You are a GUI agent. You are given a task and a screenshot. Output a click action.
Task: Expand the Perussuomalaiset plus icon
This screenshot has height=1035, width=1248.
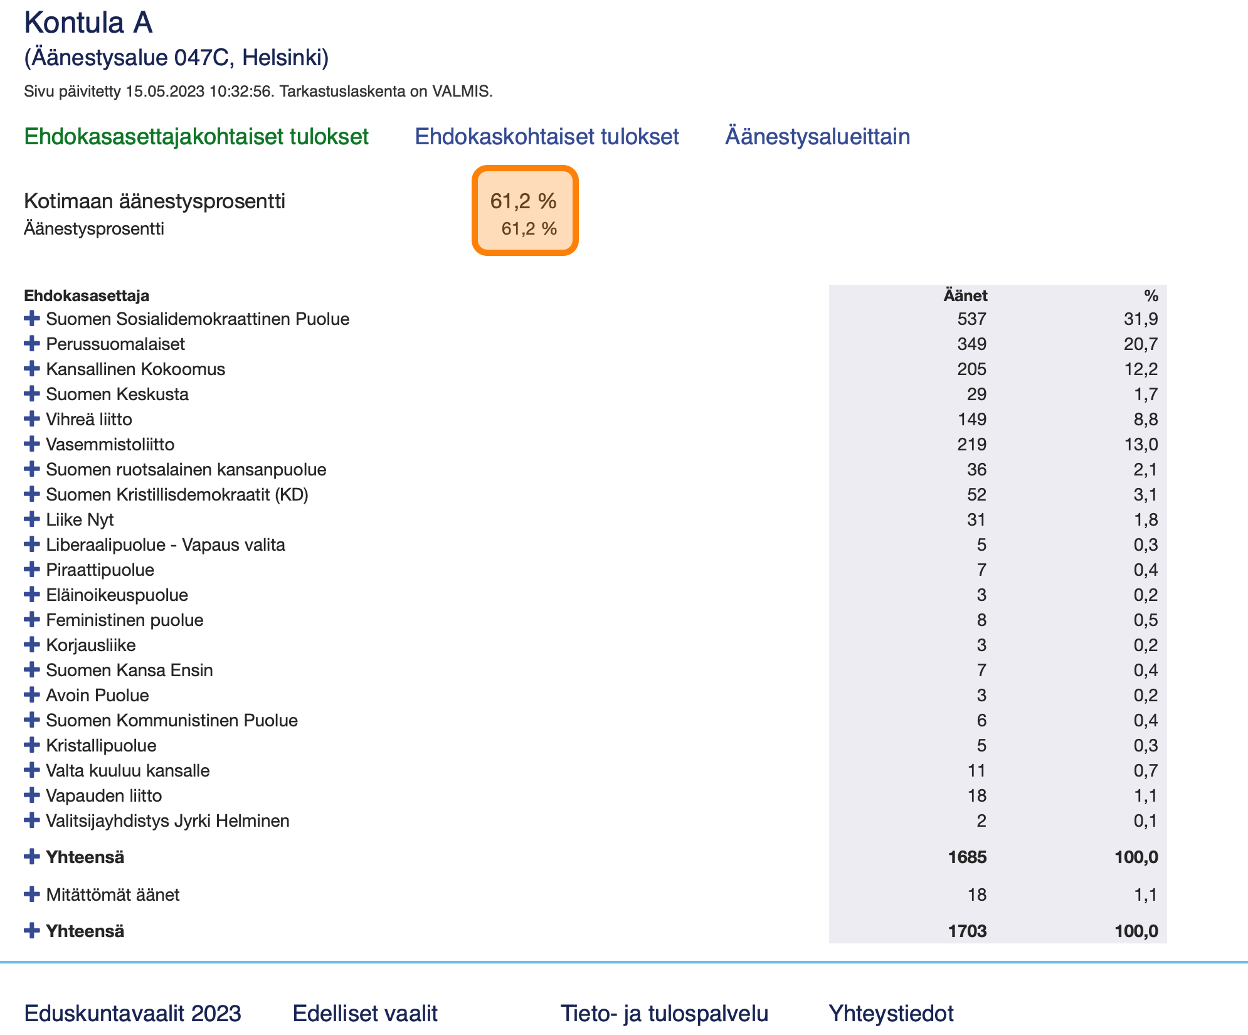coord(31,344)
